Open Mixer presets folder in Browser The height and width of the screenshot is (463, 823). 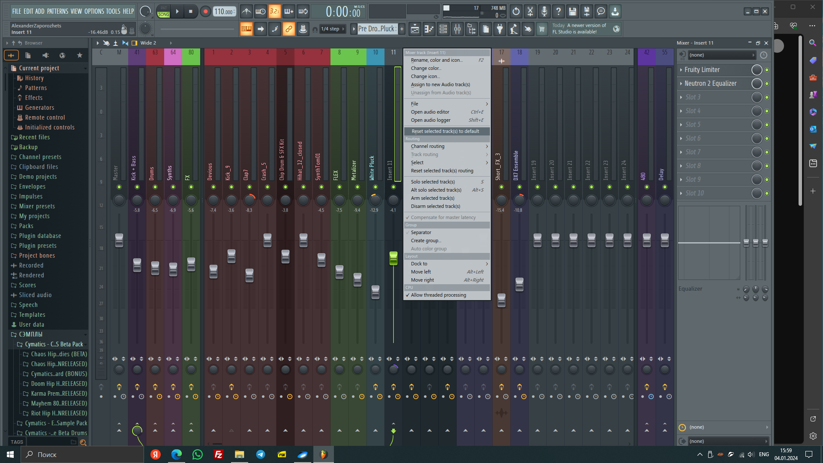[x=37, y=206]
